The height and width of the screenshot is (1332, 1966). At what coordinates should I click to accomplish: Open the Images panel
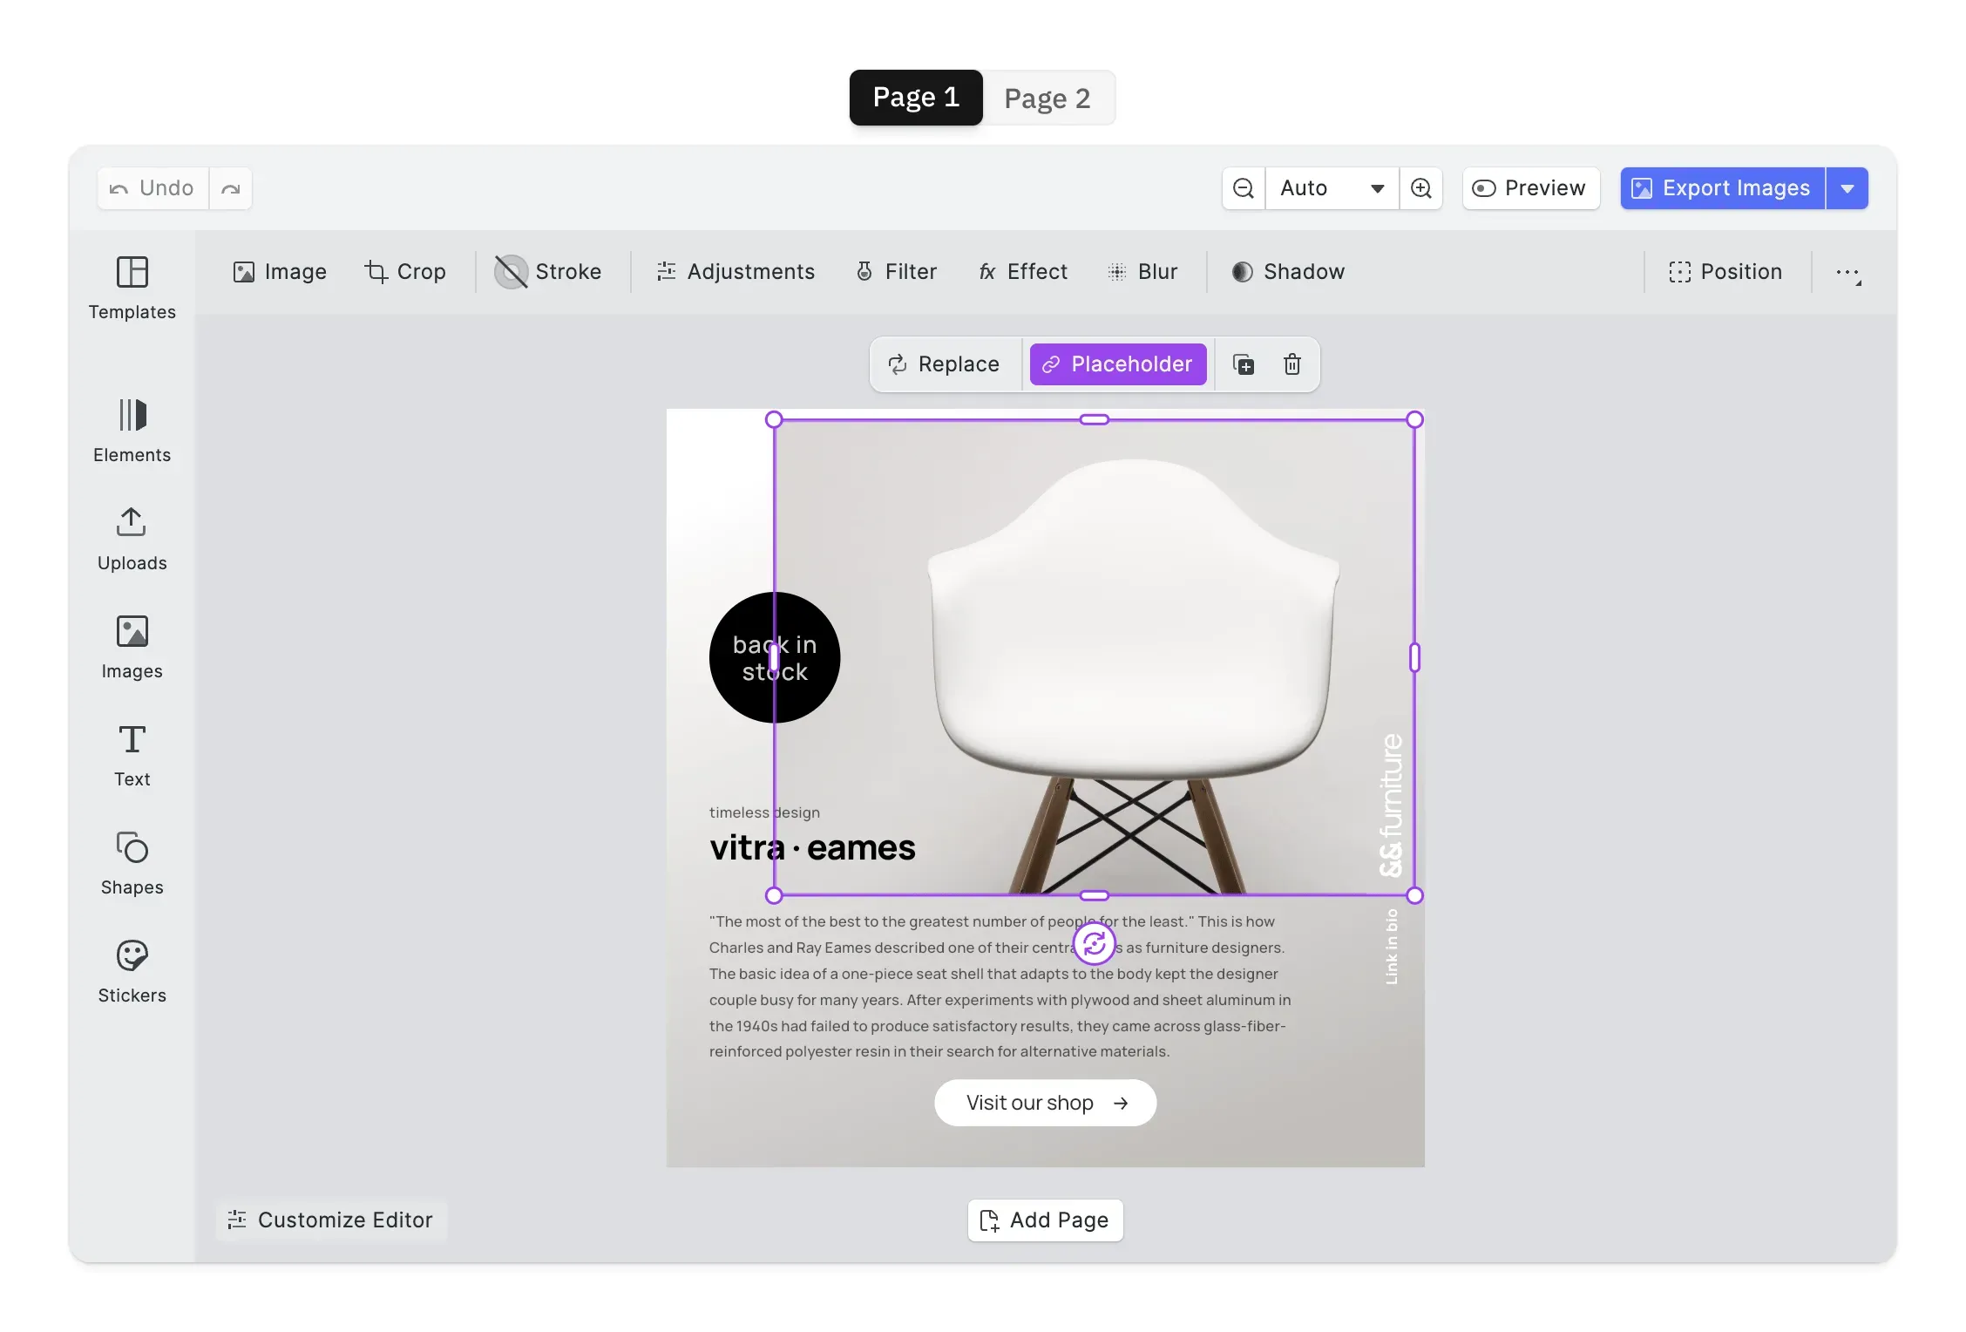pyautogui.click(x=132, y=648)
